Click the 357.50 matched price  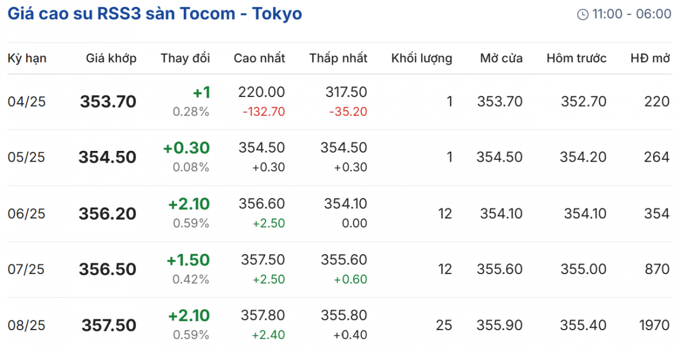point(109,326)
